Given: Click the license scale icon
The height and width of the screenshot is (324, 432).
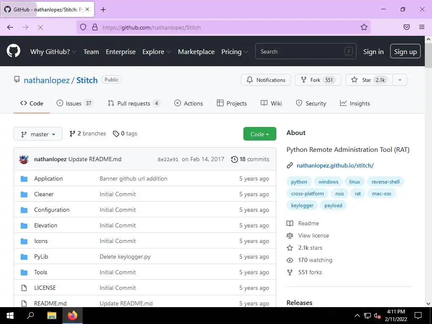Looking at the screenshot, I should point(289,235).
